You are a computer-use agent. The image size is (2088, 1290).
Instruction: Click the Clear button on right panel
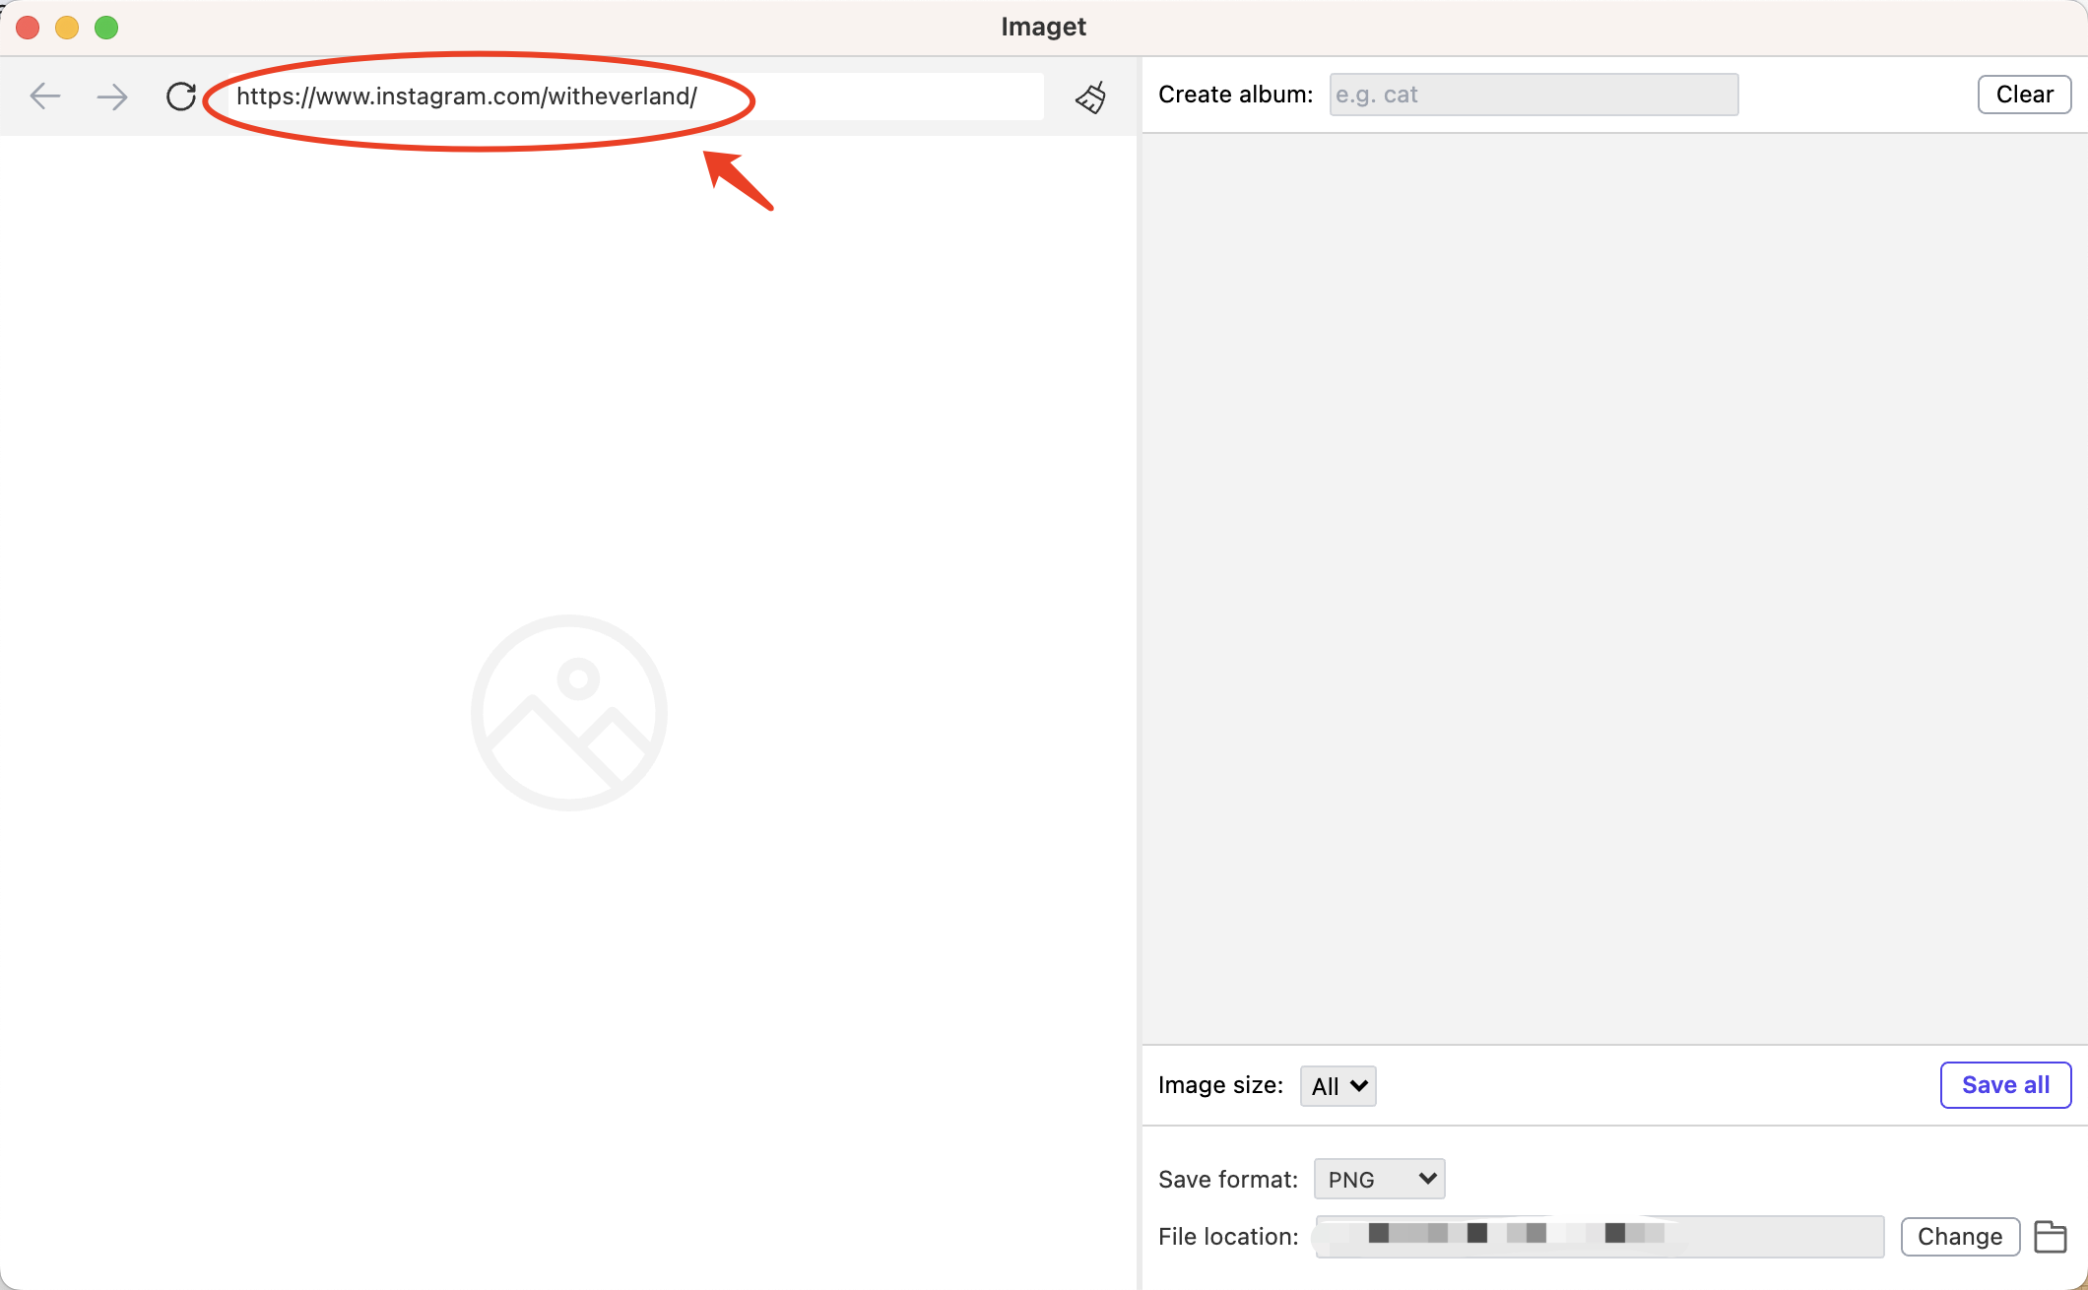2022,94
